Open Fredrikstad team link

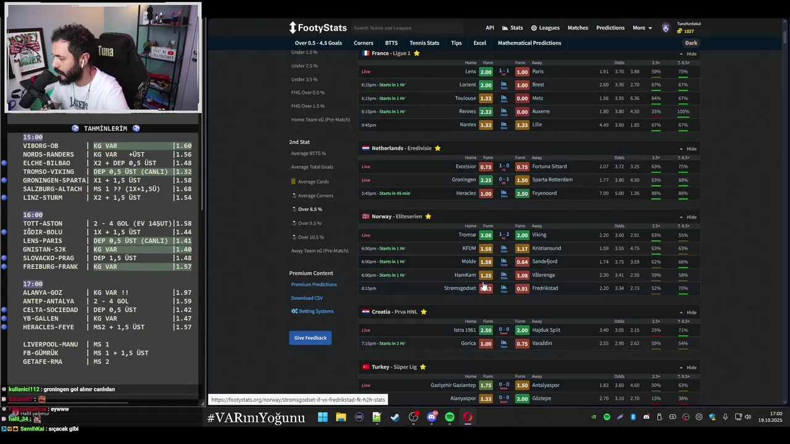point(545,289)
